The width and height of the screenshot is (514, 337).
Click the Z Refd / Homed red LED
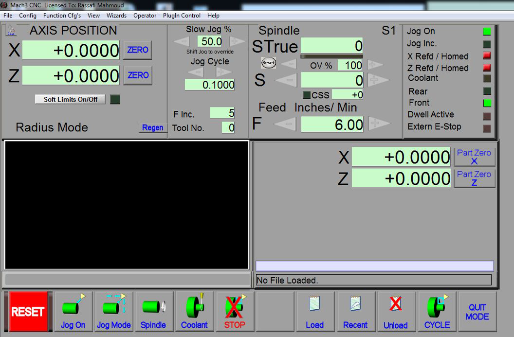click(487, 68)
